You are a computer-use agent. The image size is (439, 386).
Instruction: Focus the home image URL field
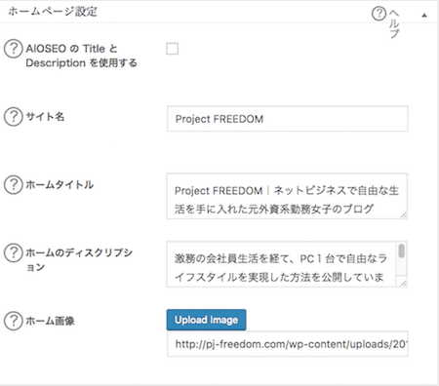coord(288,344)
